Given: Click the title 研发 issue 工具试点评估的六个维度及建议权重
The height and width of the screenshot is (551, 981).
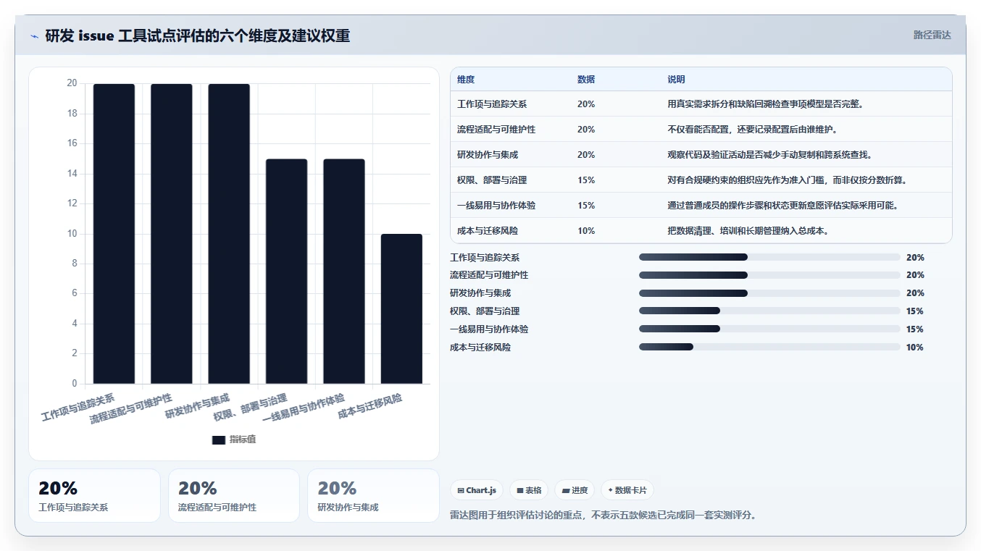Looking at the screenshot, I should click(x=198, y=35).
